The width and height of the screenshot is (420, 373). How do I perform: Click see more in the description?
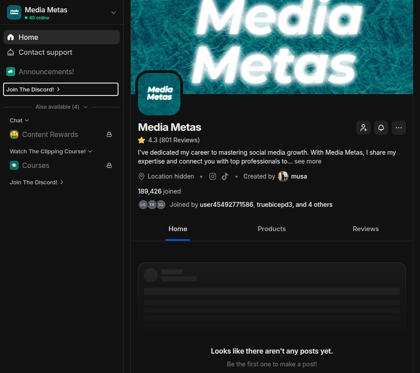308,161
